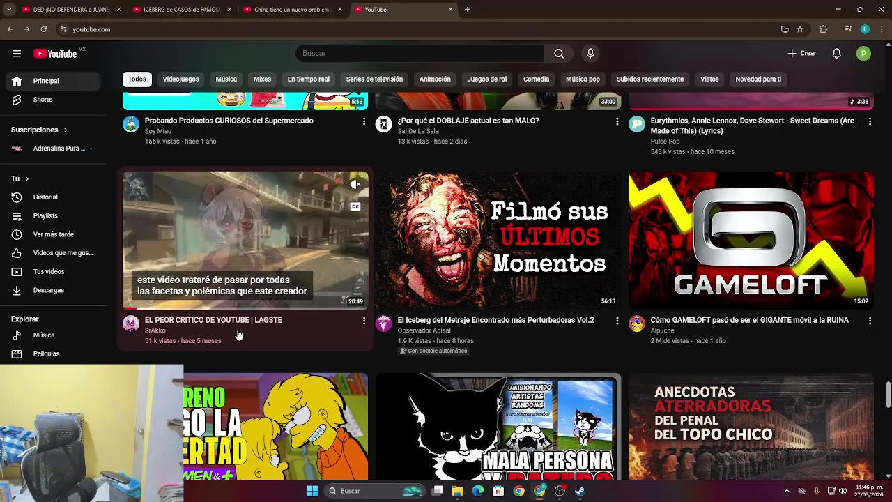Open the Mala Persona cat thumbnail

pos(498,426)
